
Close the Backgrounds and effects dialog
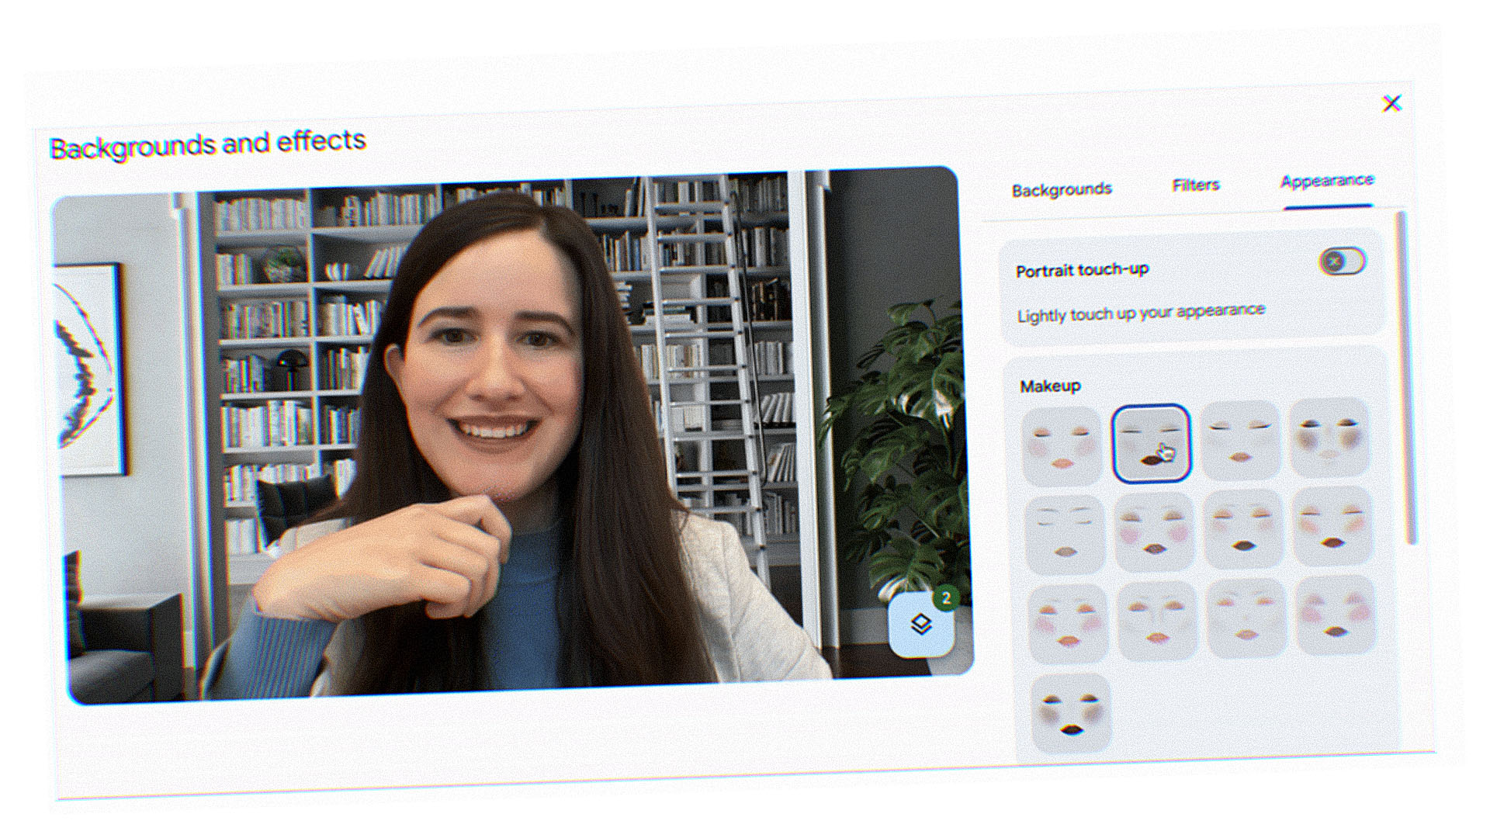coord(1391,104)
